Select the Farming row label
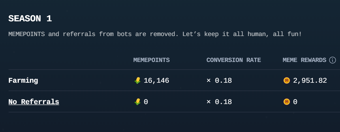Screen dimensions: 340x132 coord(23,81)
